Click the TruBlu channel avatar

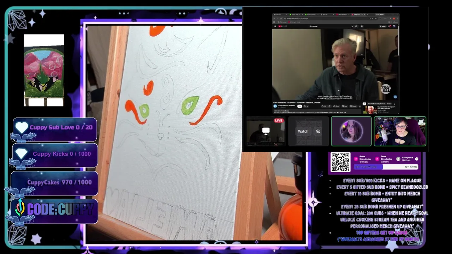tap(275, 106)
